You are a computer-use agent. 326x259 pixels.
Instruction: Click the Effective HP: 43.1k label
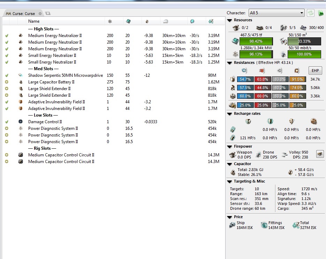tap(274, 63)
